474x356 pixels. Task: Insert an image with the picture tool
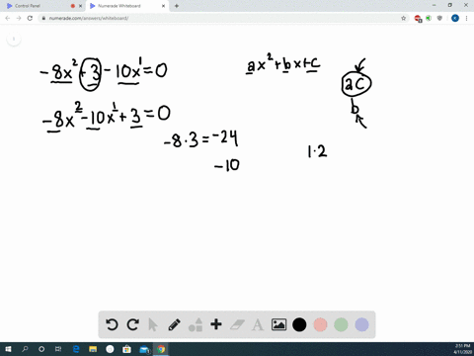(278, 324)
